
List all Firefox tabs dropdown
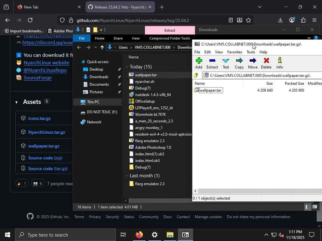(x=259, y=7)
